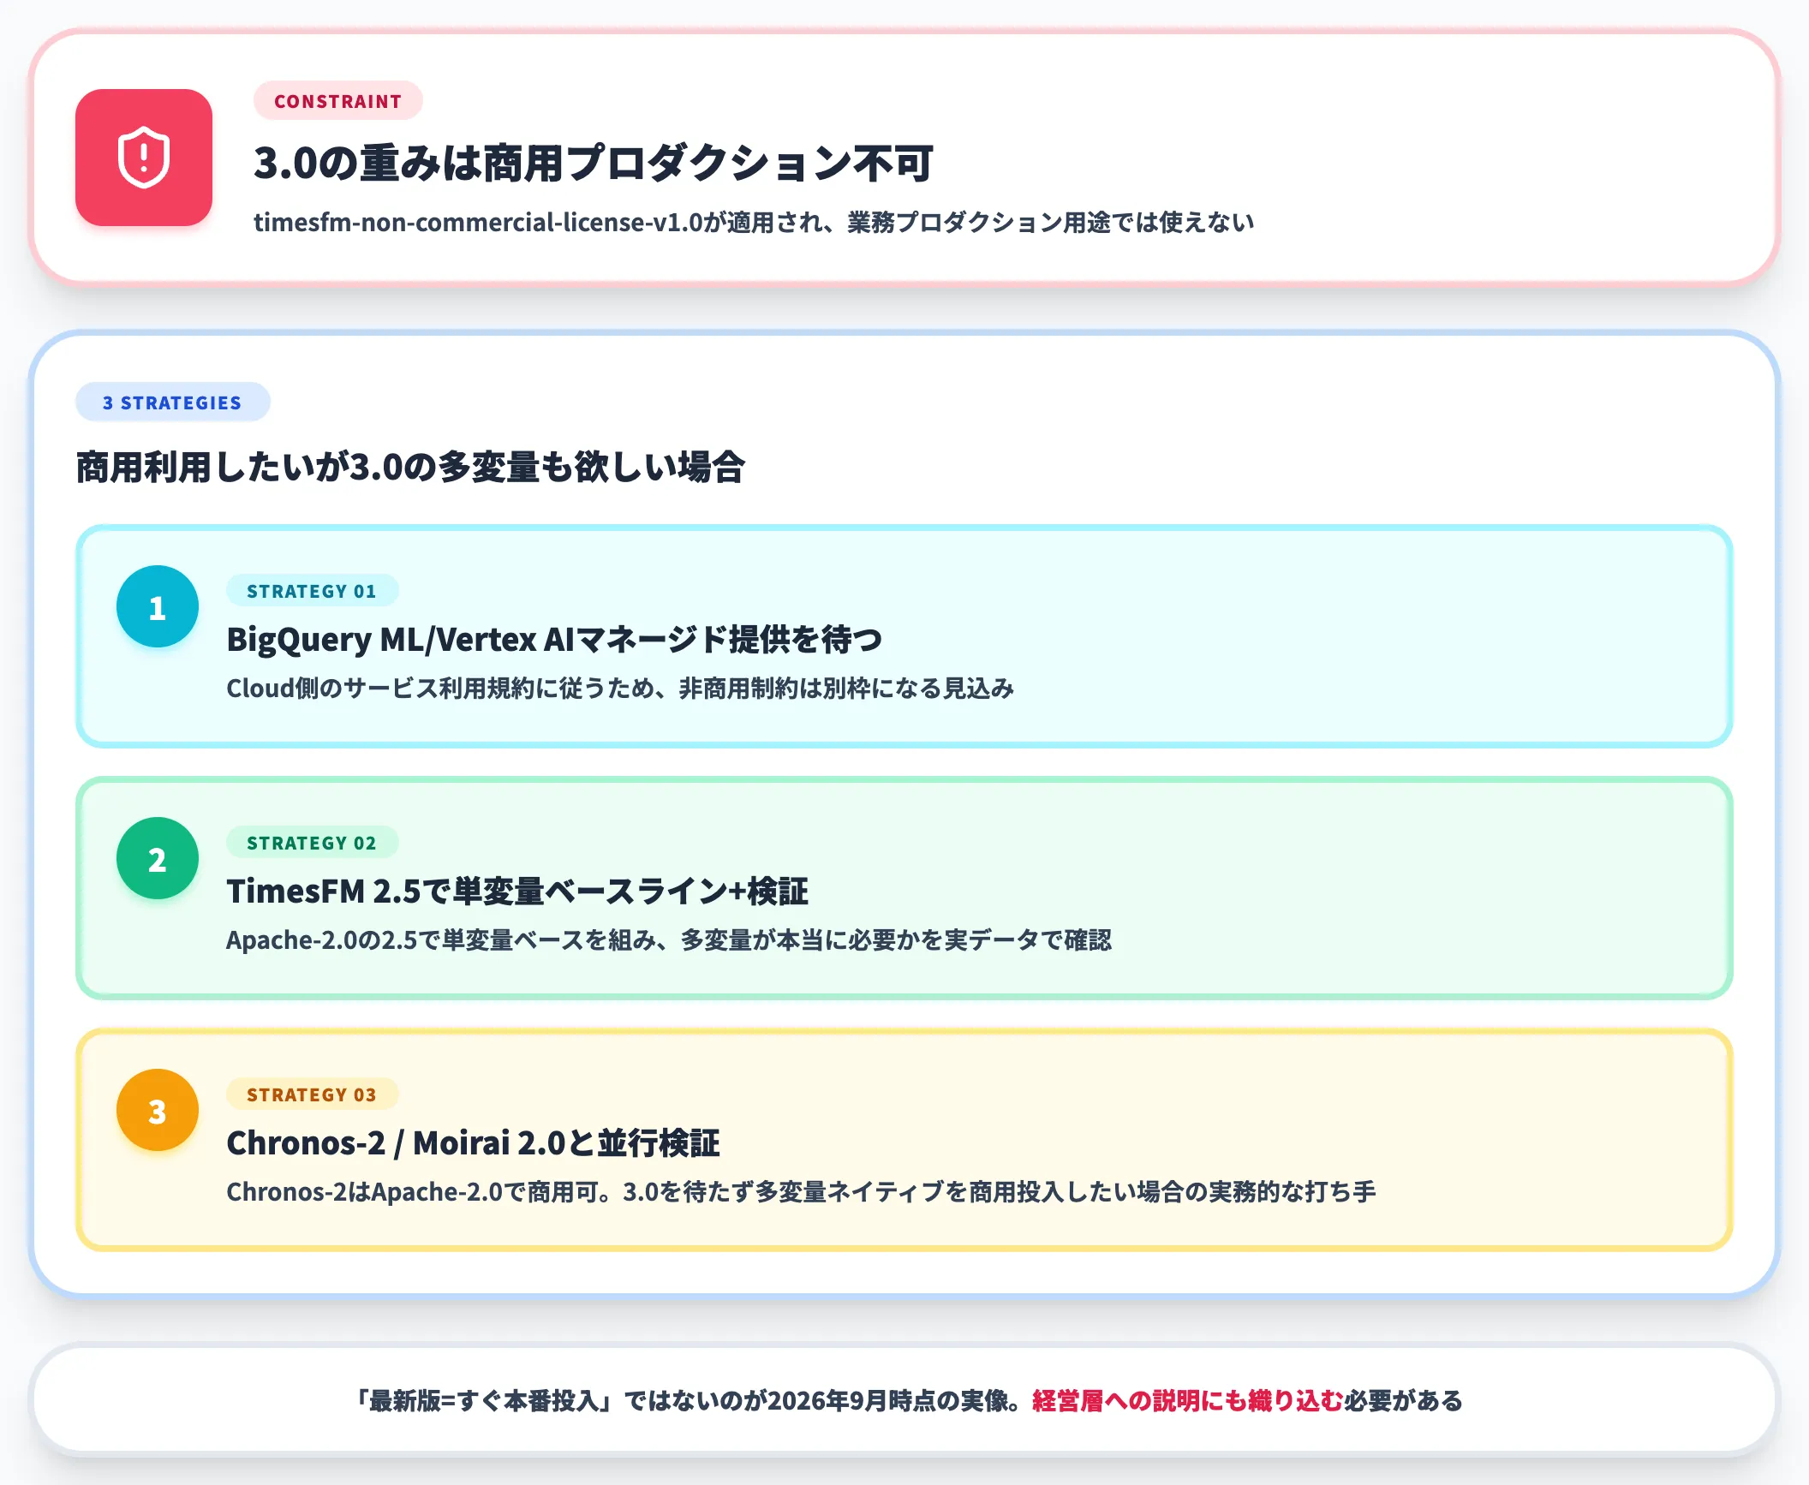Click the STRATEGY 02 label
Viewport: 1809px width, 1485px height.
click(x=313, y=843)
